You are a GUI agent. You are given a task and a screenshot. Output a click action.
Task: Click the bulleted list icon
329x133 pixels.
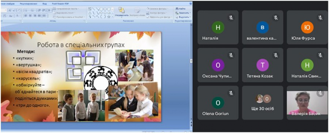tap(26, 10)
